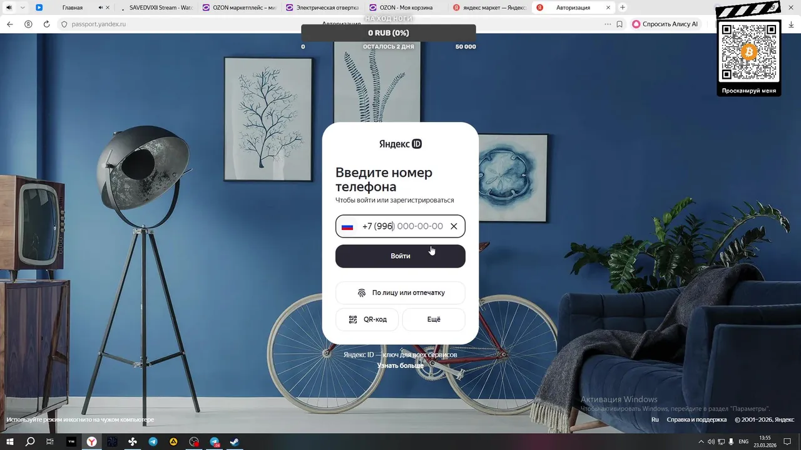Click the microphone tray icon
This screenshot has width=801, height=450.
731,441
